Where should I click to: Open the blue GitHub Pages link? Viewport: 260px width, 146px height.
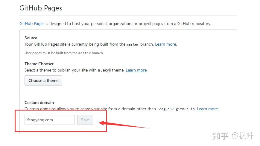[32, 24]
